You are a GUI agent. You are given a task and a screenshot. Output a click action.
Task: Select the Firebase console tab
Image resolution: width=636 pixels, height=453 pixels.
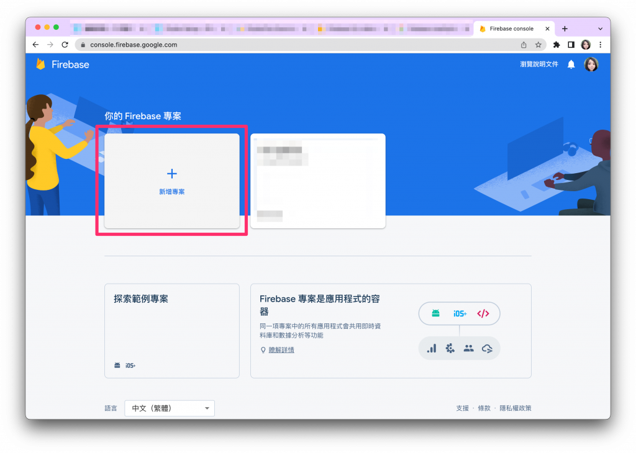tap(514, 29)
